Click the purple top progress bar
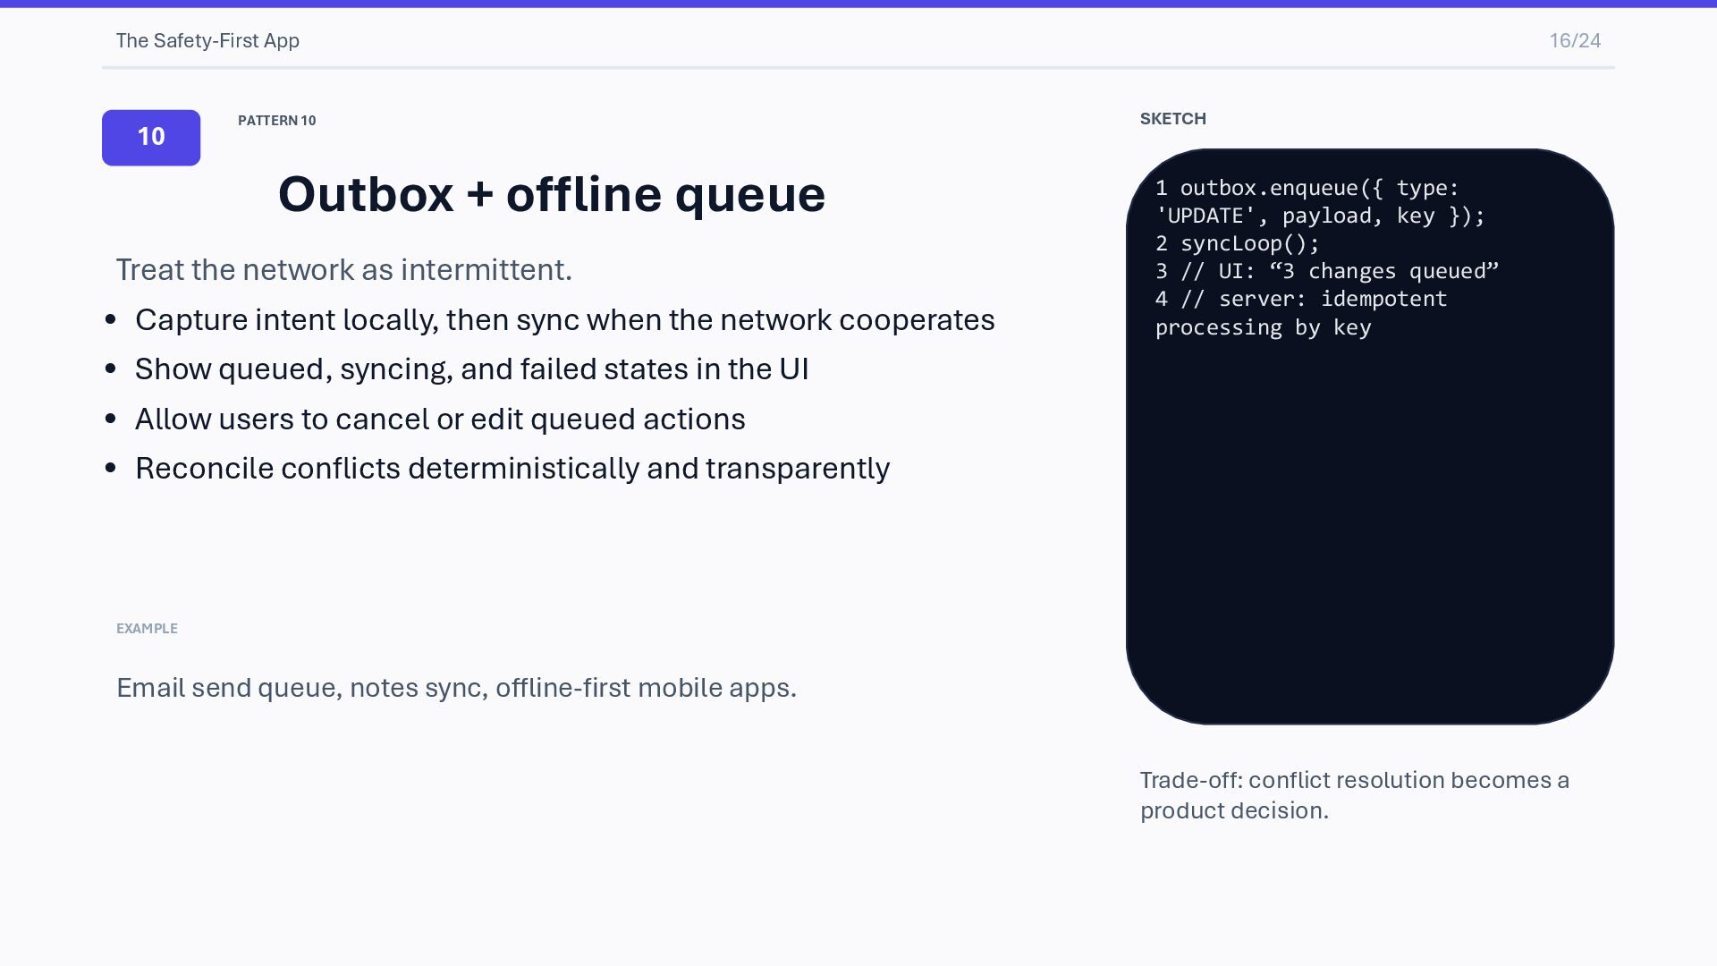1717x966 pixels. (858, 4)
